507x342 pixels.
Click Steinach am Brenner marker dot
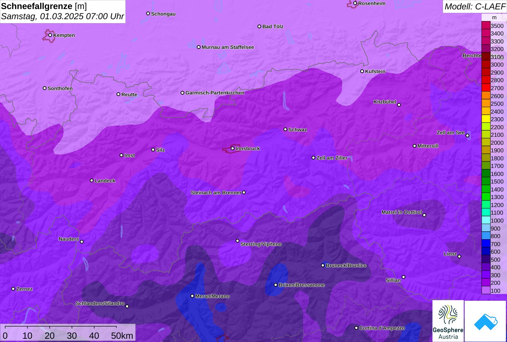click(244, 193)
